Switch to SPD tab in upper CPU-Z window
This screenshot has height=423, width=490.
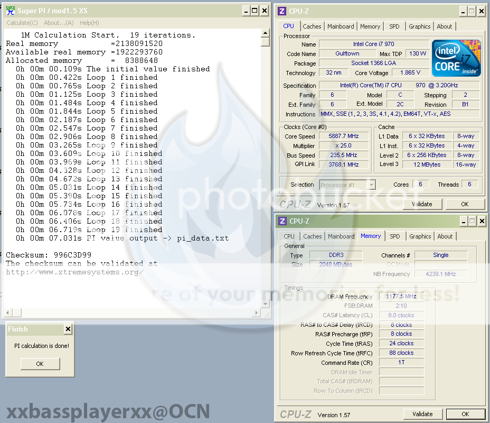click(394, 26)
